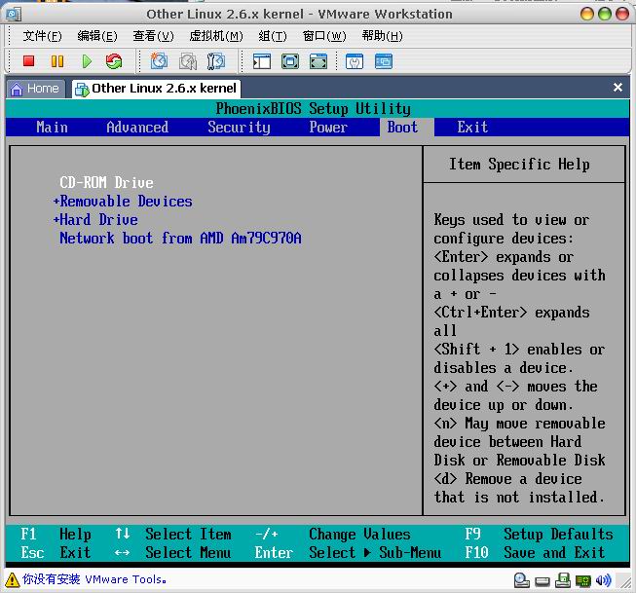Take a snapshot with the clock icon

coord(159,61)
